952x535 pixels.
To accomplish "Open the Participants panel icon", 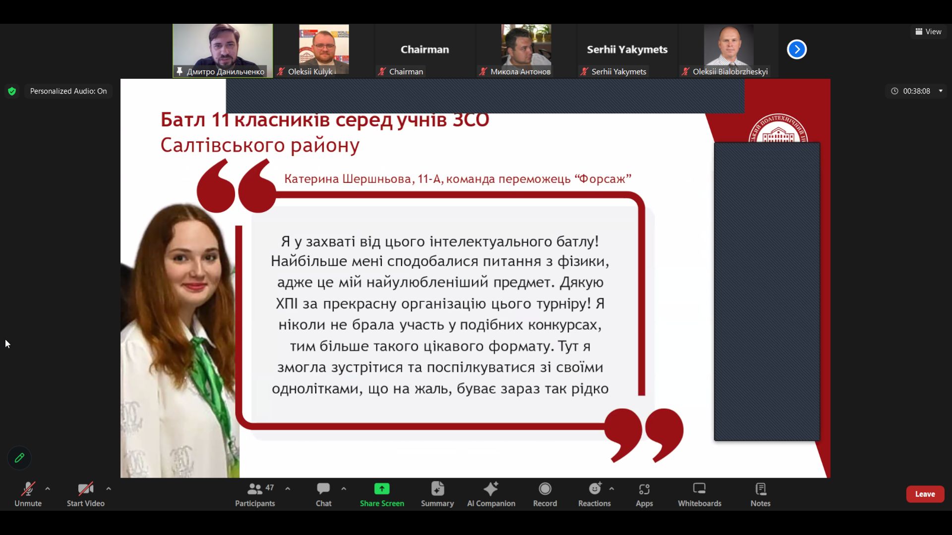I will 255,489.
